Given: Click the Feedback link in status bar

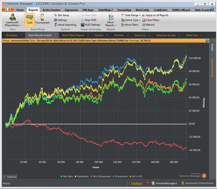Looking at the screenshot, I should 136,183.
